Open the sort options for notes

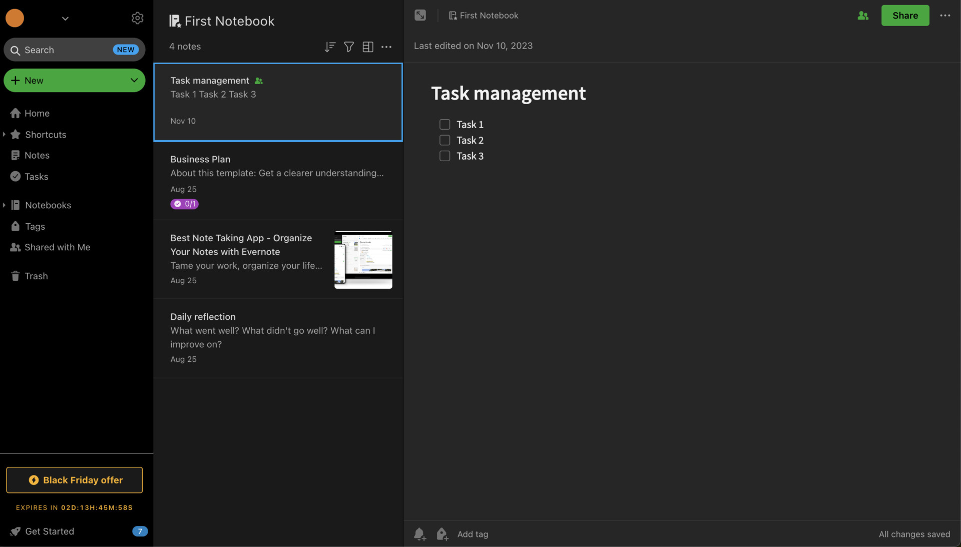329,47
